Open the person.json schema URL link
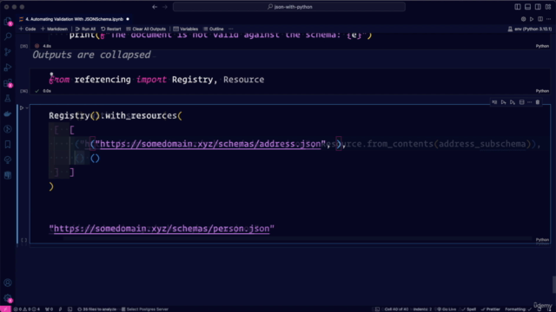This screenshot has width=556, height=312. [162, 229]
